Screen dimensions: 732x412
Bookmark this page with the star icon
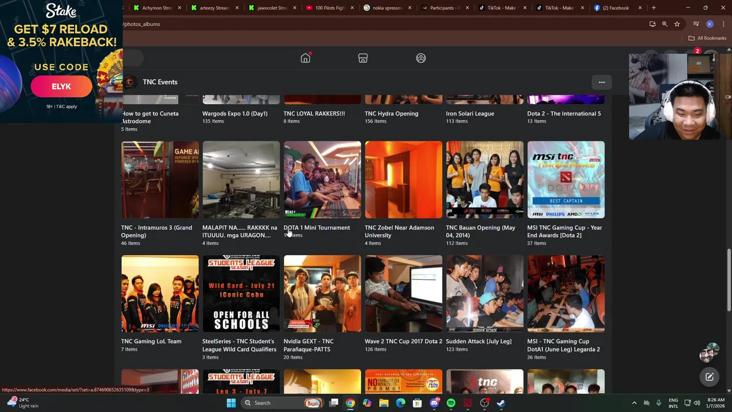pos(677,24)
